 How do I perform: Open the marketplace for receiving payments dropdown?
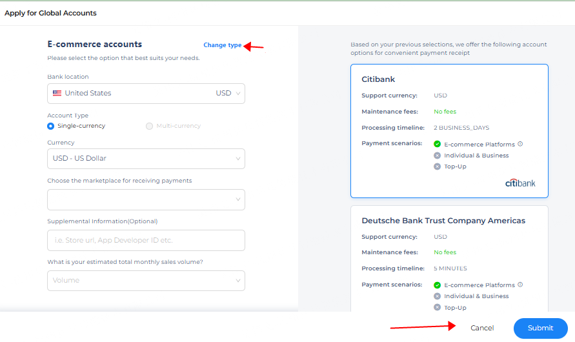pos(146,199)
